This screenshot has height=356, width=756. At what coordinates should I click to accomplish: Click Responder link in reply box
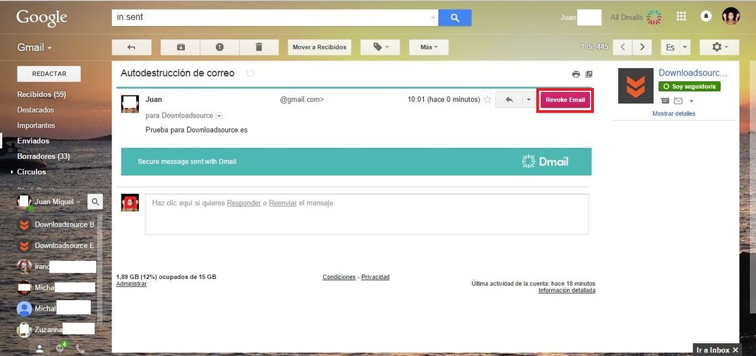pyautogui.click(x=243, y=203)
